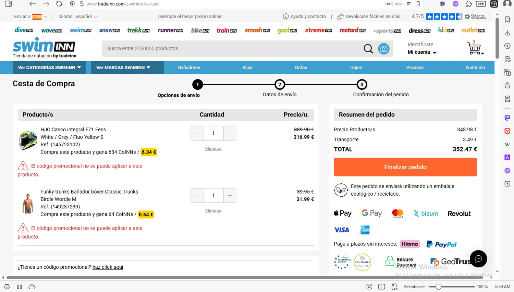Open the Translate panel in the sidebar
514x292 pixels.
point(507,72)
